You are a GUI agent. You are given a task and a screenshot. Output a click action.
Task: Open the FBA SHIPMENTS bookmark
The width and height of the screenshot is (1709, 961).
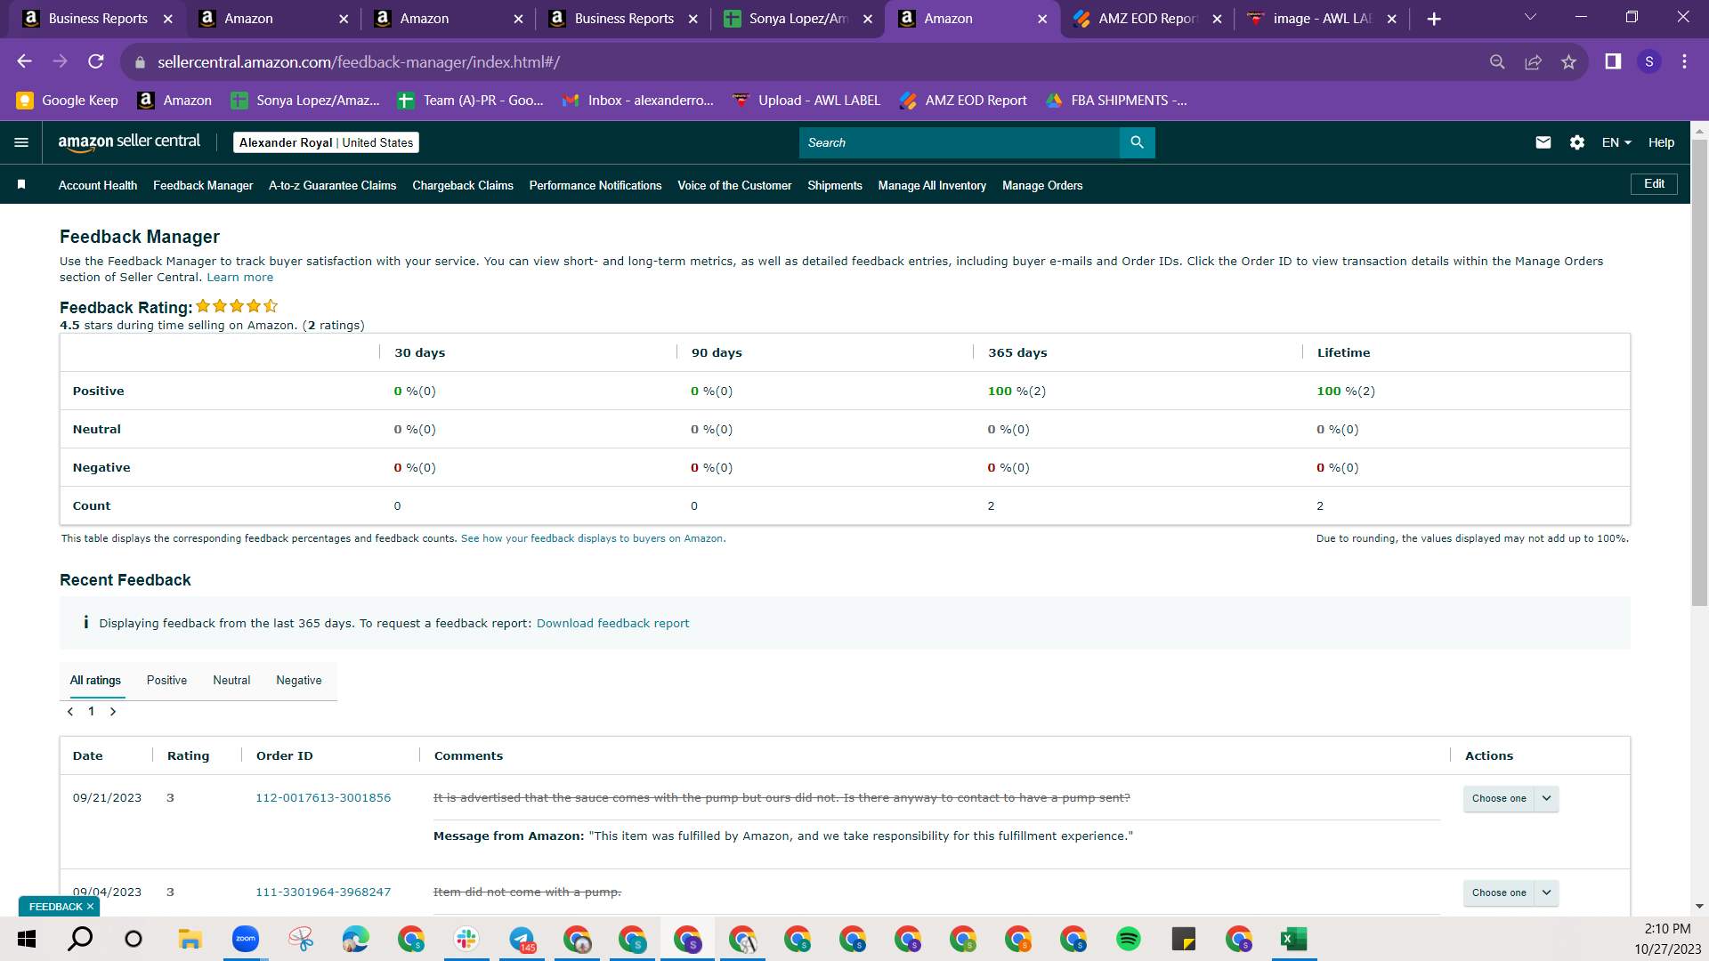click(1116, 101)
